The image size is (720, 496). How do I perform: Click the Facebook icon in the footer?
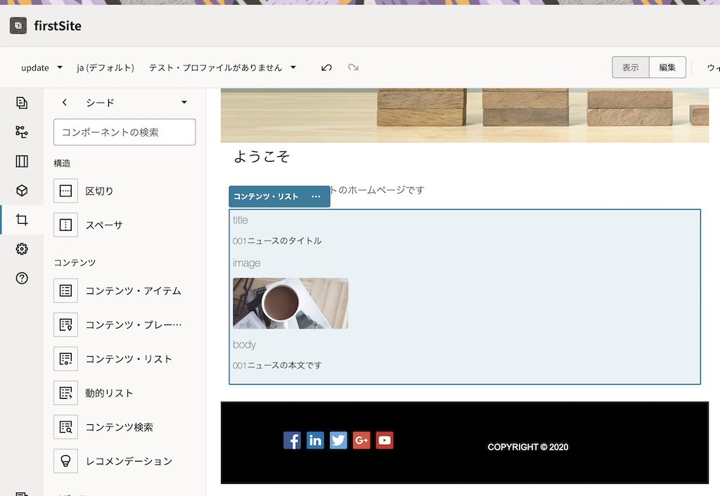point(292,440)
